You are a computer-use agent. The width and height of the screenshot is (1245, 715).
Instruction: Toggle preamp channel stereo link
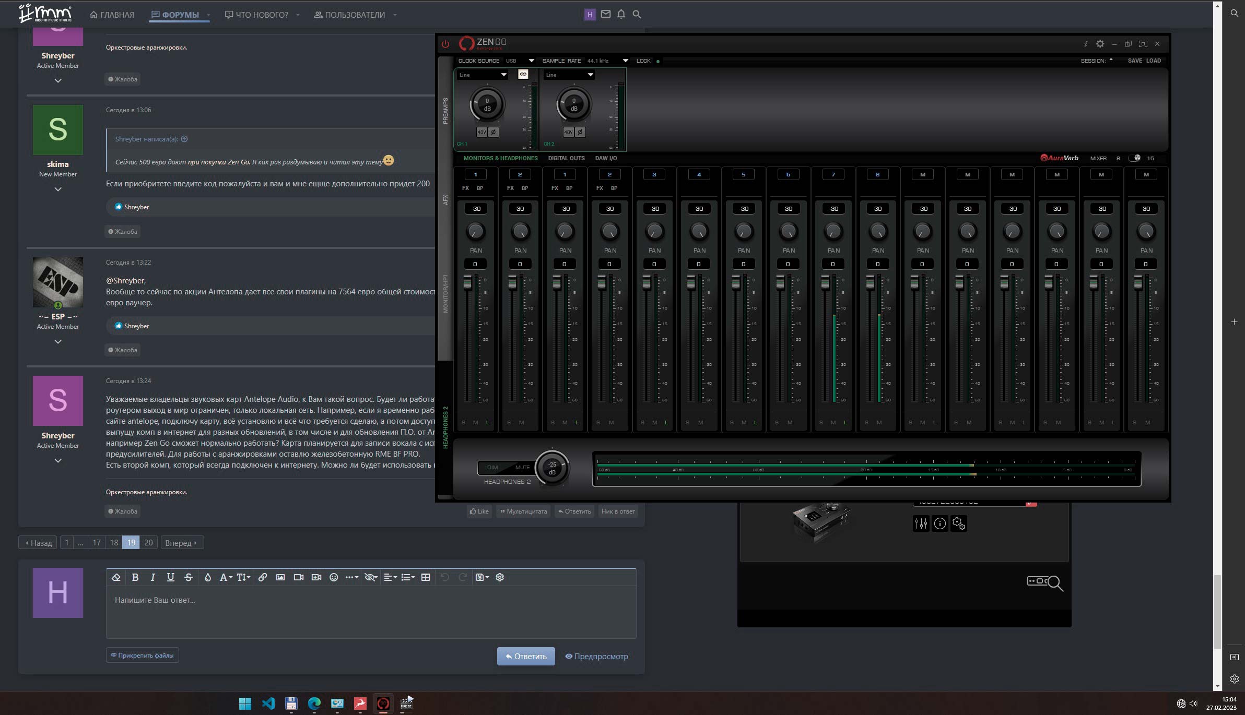point(523,75)
